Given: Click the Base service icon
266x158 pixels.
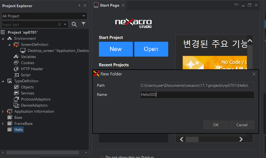Looking at the screenshot, I should 10,117.
